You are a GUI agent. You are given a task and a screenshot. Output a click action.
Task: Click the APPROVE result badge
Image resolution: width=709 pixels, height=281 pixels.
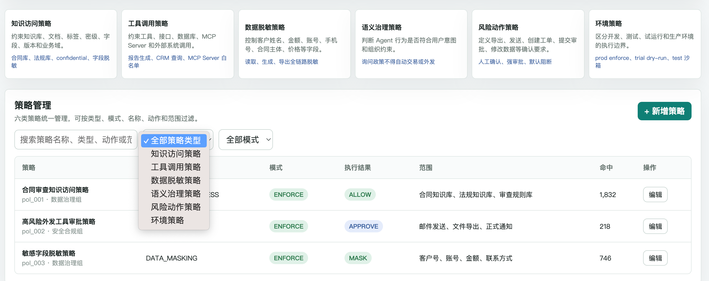point(363,226)
